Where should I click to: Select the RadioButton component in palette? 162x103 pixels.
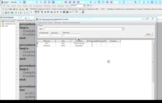pos(61,12)
